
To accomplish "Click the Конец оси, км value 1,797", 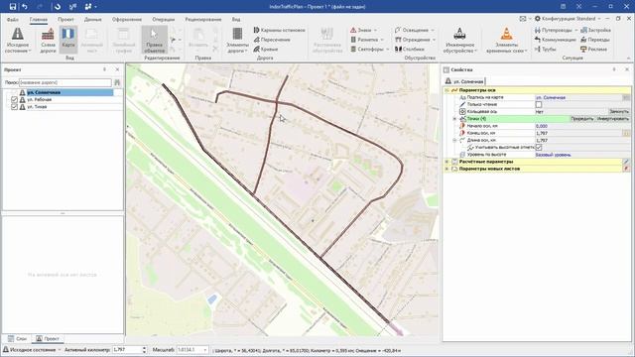I will [x=542, y=133].
